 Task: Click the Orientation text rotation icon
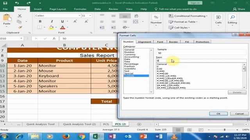pyautogui.click(x=125, y=28)
